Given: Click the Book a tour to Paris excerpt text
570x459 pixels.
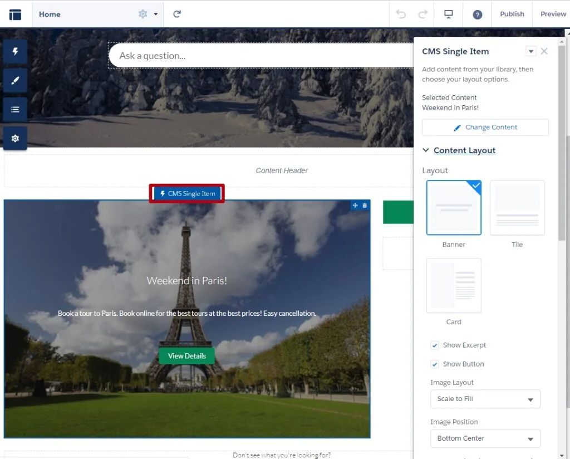Looking at the screenshot, I should [187, 313].
